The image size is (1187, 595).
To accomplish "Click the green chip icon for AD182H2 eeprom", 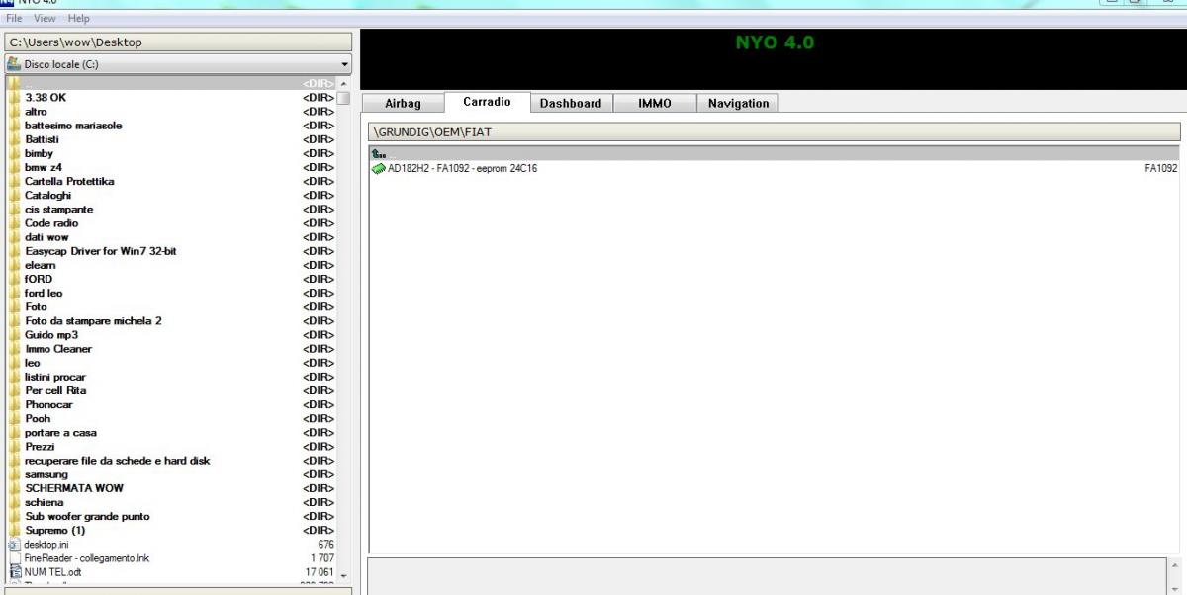I will pos(378,168).
